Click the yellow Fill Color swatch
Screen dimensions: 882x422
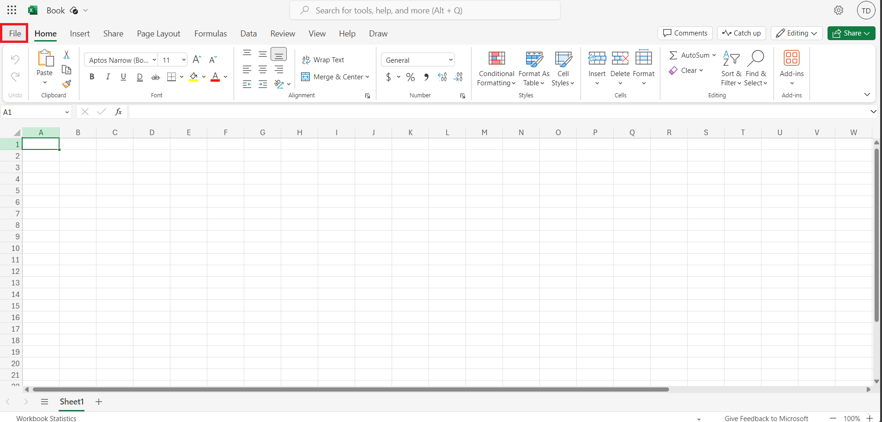(193, 77)
